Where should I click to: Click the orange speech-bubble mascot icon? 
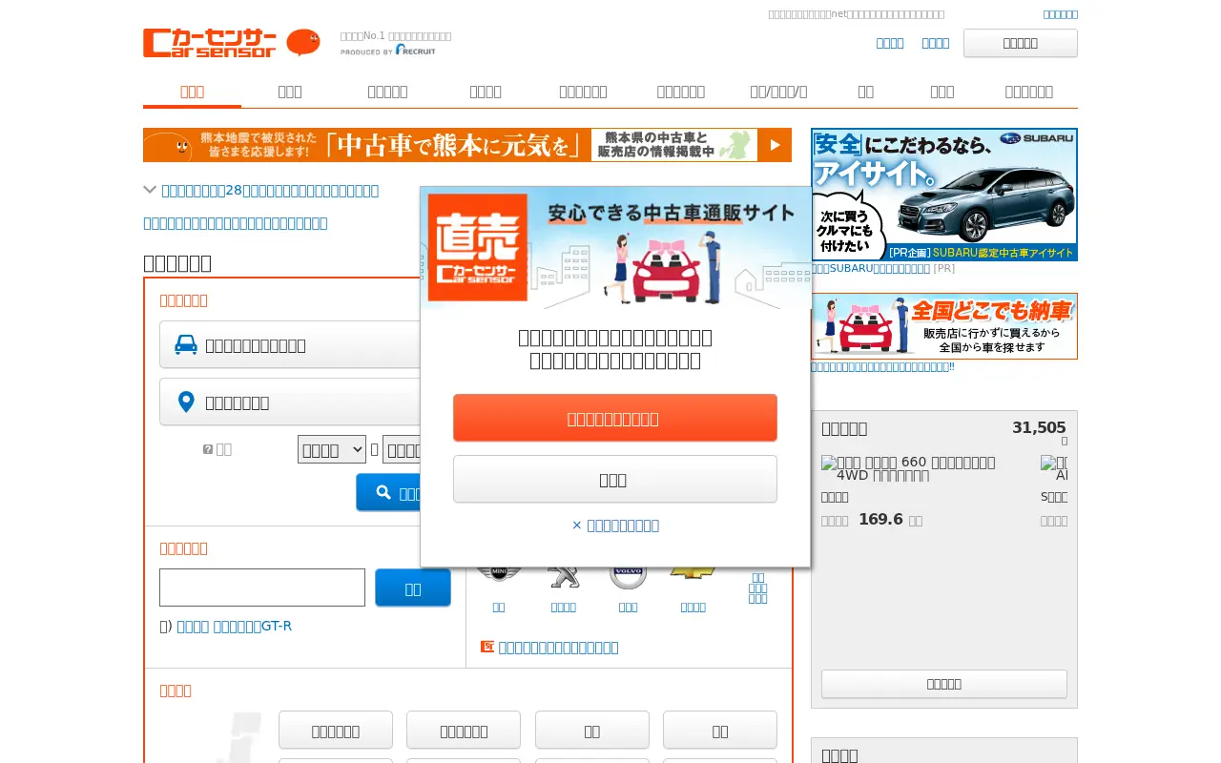[x=303, y=42]
